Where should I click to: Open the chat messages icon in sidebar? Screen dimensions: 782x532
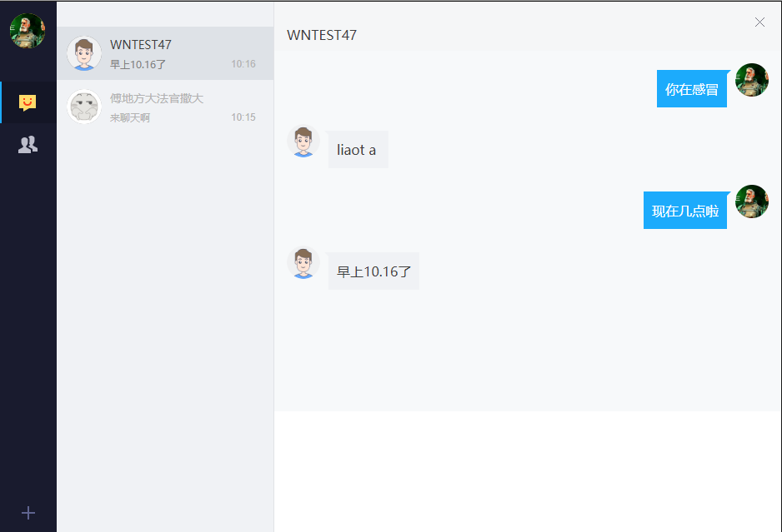[x=28, y=102]
